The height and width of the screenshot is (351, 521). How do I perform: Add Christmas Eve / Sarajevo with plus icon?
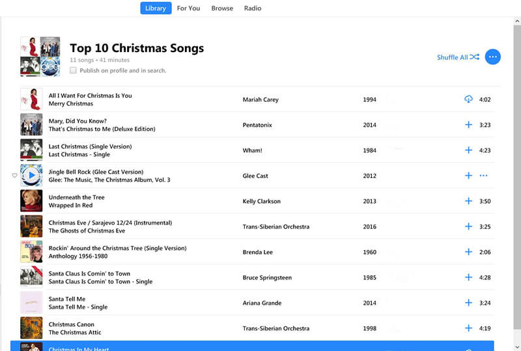468,227
